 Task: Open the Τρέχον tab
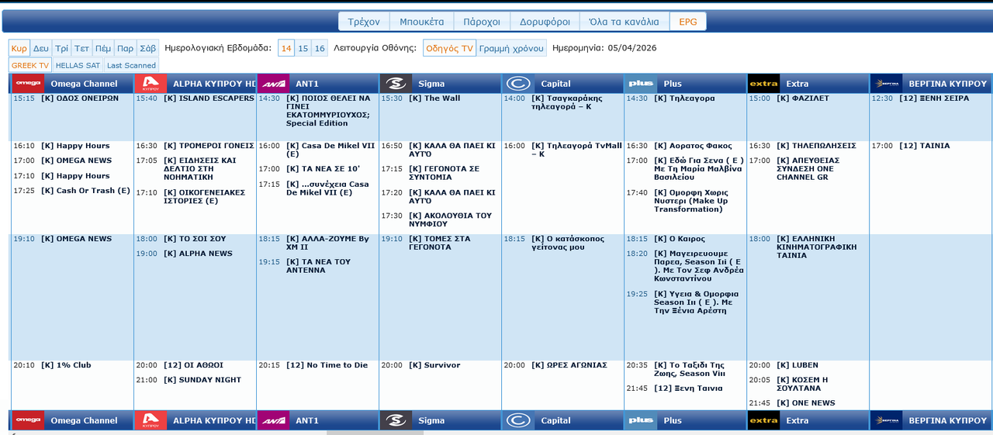click(x=364, y=22)
